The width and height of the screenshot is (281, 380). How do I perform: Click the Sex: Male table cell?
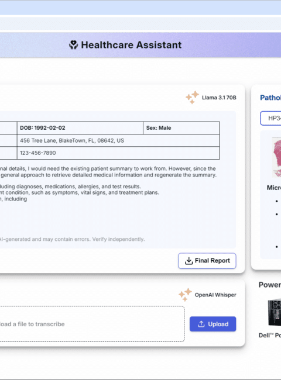coord(181,128)
